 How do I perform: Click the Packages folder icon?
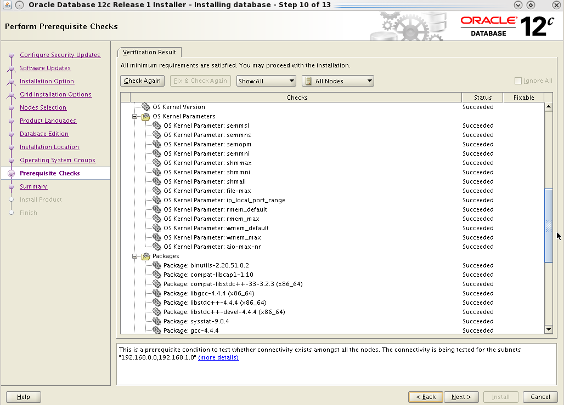pos(146,256)
